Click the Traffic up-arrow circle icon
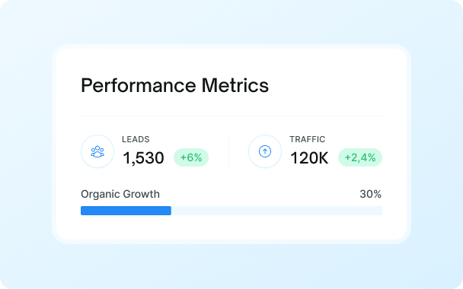 (265, 151)
